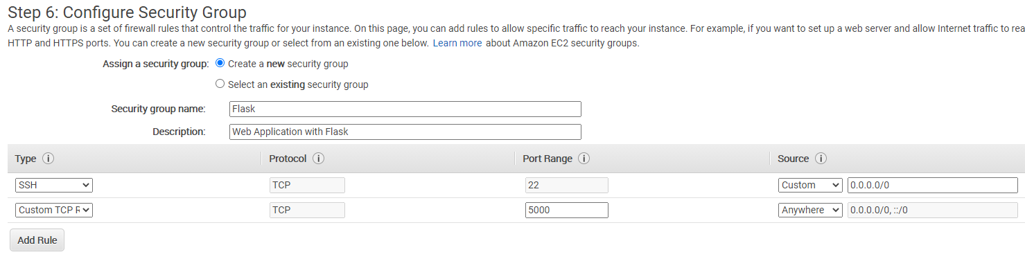Focus the Security group name field containing Flask

tap(405, 109)
